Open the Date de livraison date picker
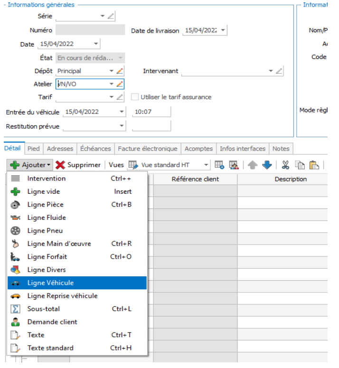Screen dimensions: 339x368 tap(223, 30)
